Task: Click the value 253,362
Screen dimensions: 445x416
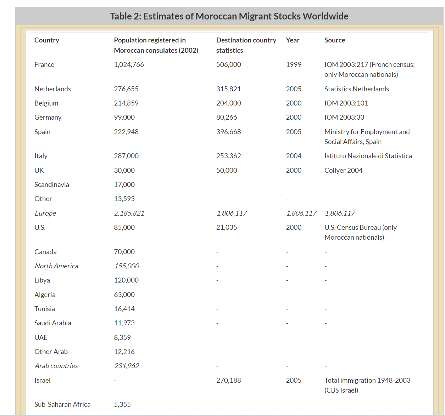Action: click(229, 156)
